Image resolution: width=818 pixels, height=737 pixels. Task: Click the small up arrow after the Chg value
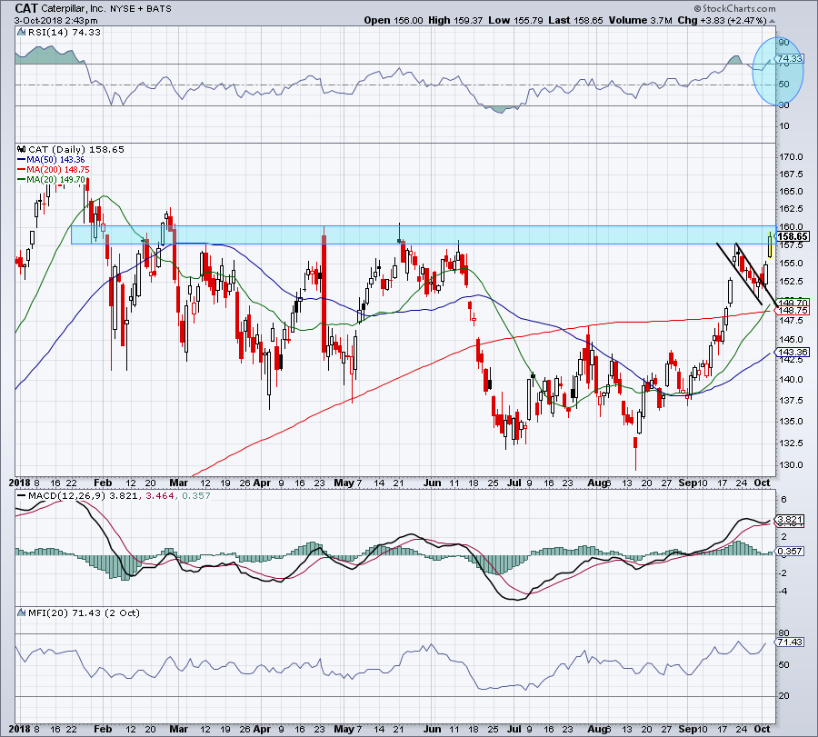(x=772, y=21)
